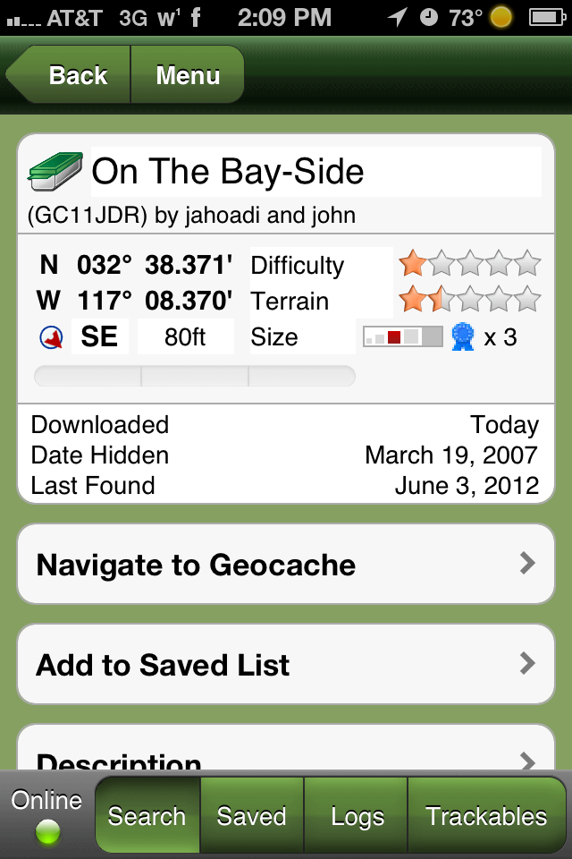Tap the On The Bay-Side title
The image size is (572, 859).
pyautogui.click(x=228, y=172)
